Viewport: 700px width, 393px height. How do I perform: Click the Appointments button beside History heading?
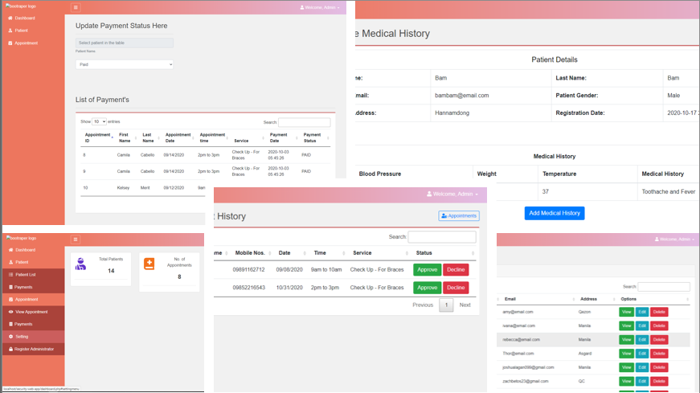click(459, 215)
